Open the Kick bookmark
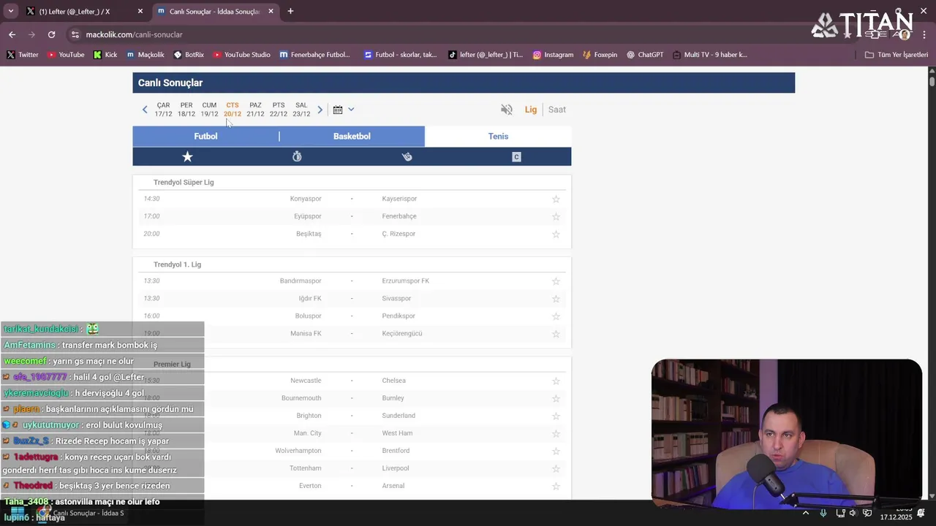936x526 pixels. click(x=105, y=55)
